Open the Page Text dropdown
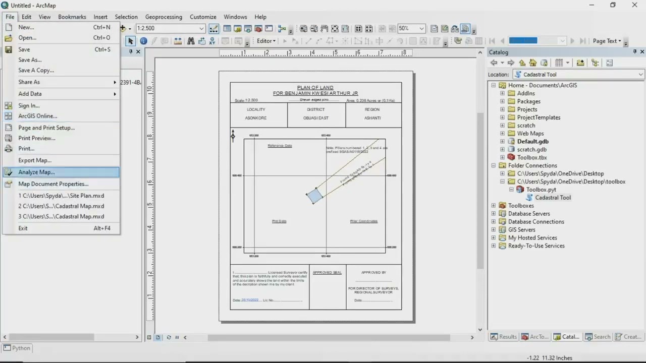646x363 pixels. point(607,41)
